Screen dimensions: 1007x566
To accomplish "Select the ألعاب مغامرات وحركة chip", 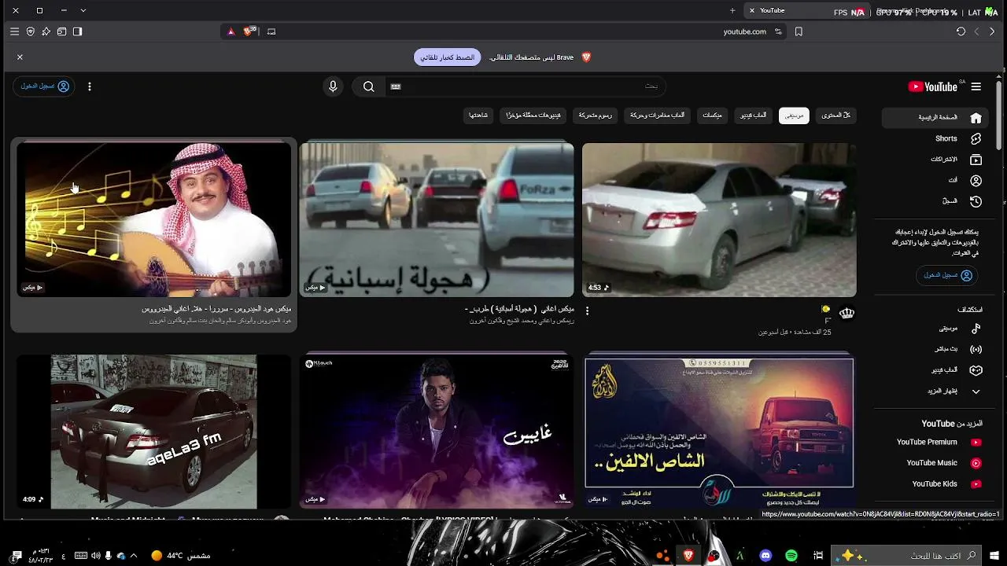I will 657,116.
